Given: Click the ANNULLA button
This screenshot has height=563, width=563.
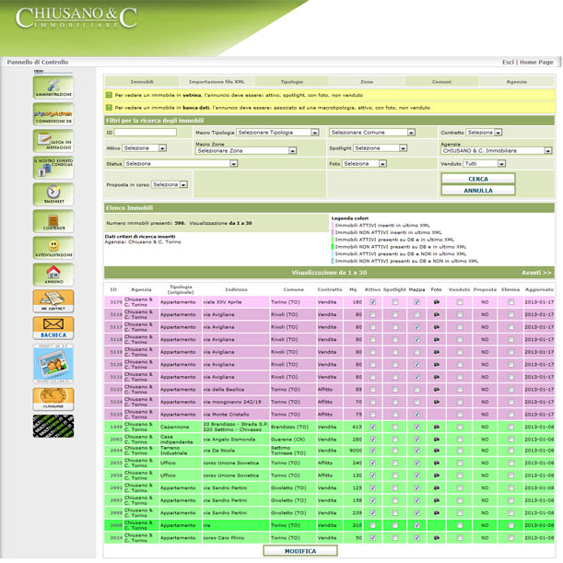Looking at the screenshot, I should tap(478, 191).
